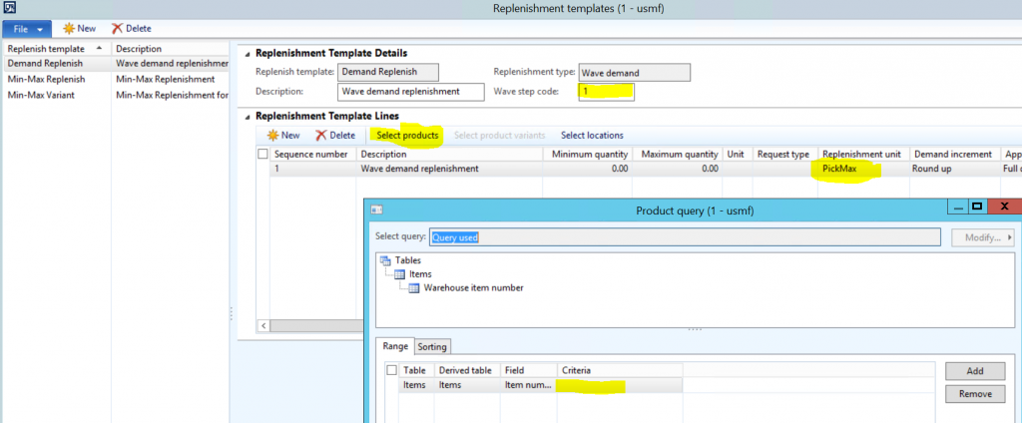Click Delete in the template lines toolbar
Viewport: 1022px width, 423px height.
tap(335, 136)
